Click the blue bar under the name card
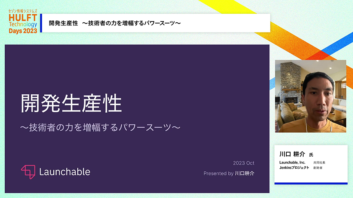The height and width of the screenshot is (198, 353). click(x=311, y=183)
